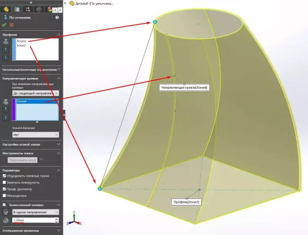Screen dimensions: 308x235
Task: Move guide curve down in the list
Action: pos(6,118)
